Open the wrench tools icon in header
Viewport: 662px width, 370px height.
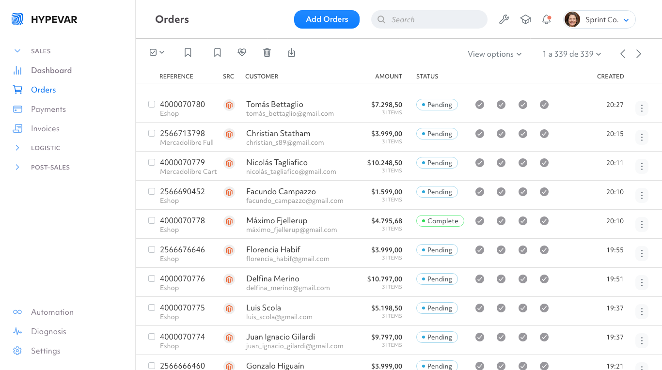coord(504,19)
